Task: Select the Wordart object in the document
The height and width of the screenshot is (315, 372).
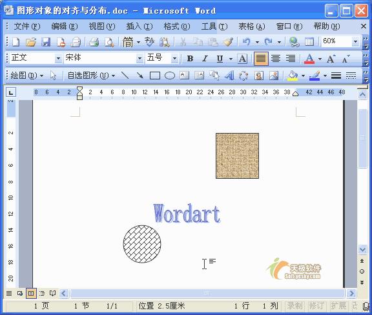Action: (187, 214)
